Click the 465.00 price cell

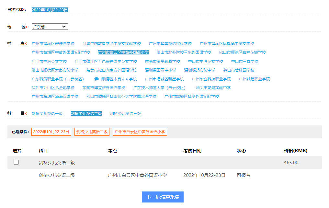tap(291, 163)
